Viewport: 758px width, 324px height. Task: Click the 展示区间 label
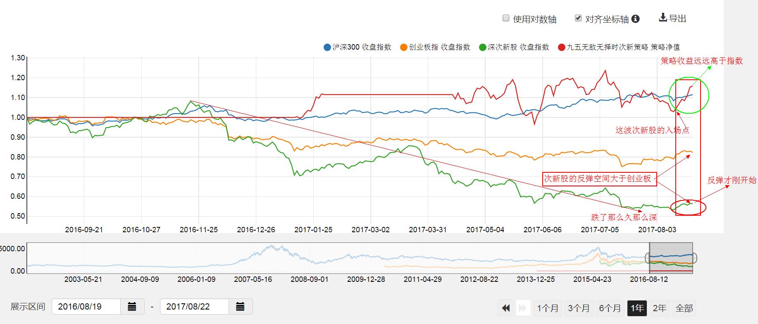point(28,307)
